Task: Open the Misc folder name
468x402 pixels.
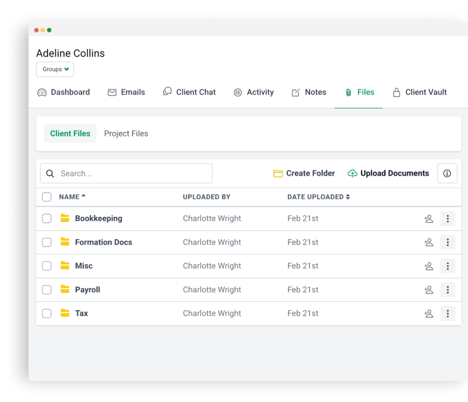Action: 84,266
